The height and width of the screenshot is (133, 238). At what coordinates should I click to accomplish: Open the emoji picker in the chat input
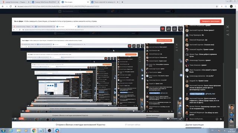click(217, 119)
